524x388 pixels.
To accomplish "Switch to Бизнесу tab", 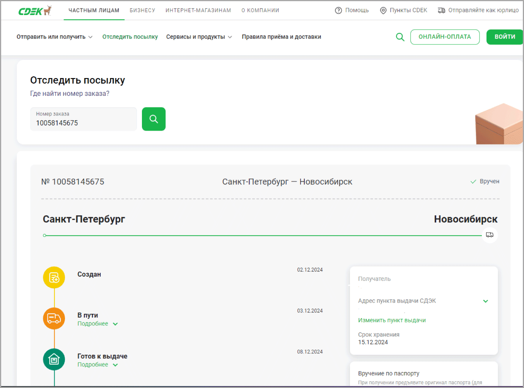I will coord(142,10).
